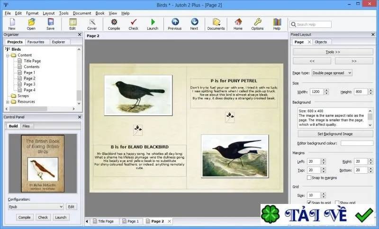Enable the Show grid checkbox
The width and height of the screenshot is (379, 229).
[x=337, y=203]
